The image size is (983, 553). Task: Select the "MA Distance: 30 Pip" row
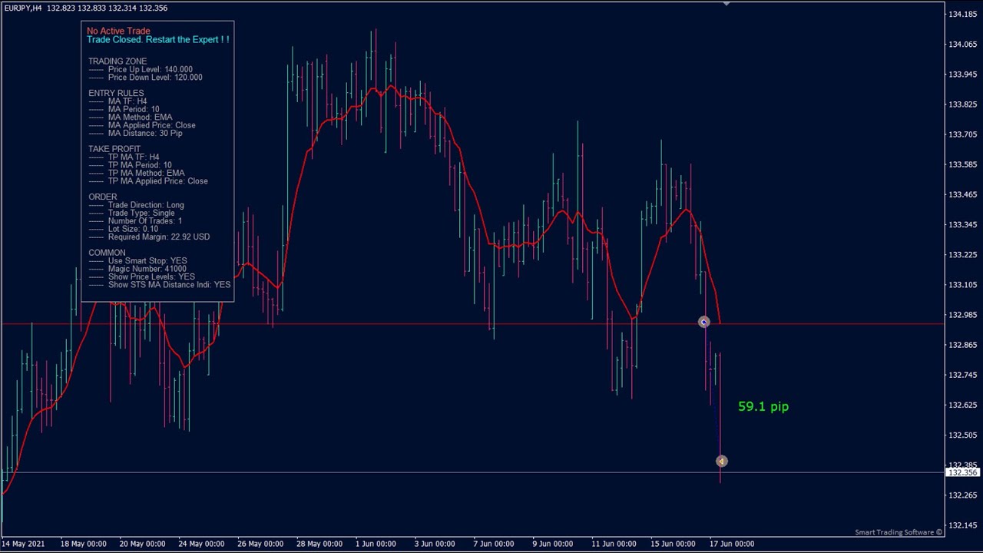[x=135, y=133]
